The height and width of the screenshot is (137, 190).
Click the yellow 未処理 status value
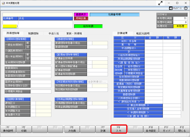(180, 26)
